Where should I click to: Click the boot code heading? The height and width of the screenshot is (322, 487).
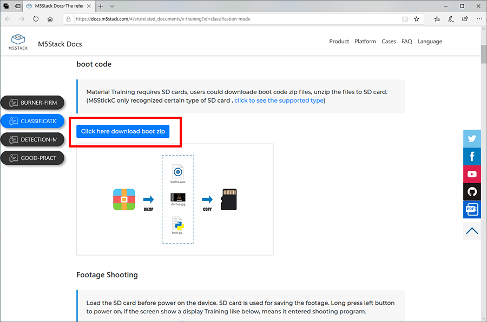click(94, 64)
